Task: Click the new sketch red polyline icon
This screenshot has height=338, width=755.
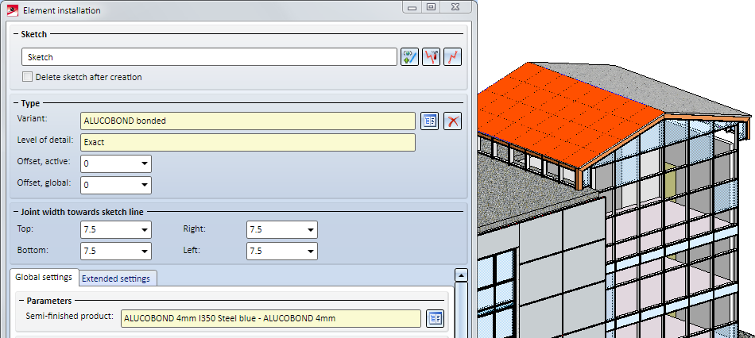Action: [453, 57]
